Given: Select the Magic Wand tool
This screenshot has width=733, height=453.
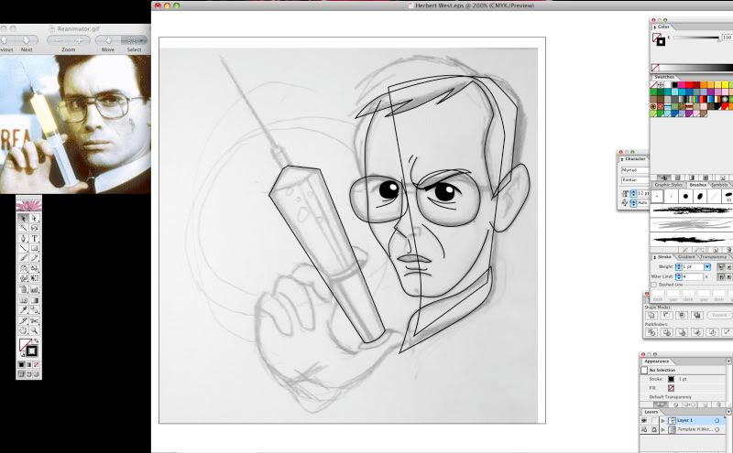Looking at the screenshot, I should [x=23, y=228].
